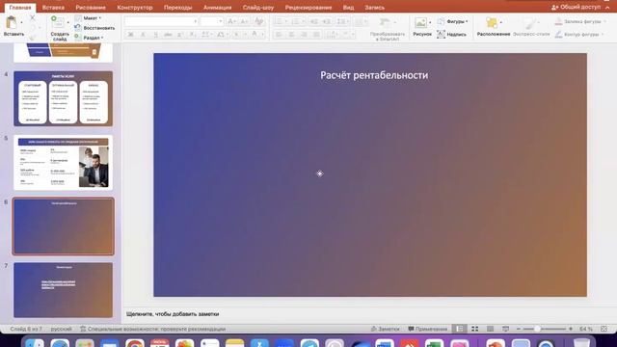Open Экспресс-стили quick styles
This screenshot has height=347, width=617.
coord(531,27)
